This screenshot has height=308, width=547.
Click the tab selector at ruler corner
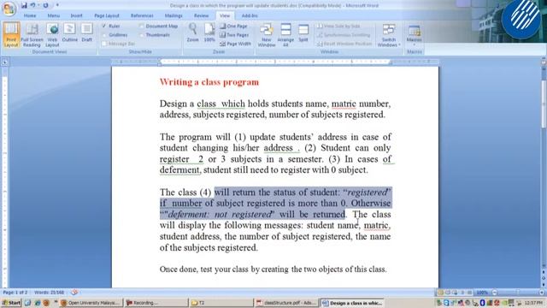(x=4, y=62)
